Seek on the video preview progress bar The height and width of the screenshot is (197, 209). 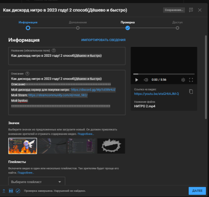[x=164, y=74]
